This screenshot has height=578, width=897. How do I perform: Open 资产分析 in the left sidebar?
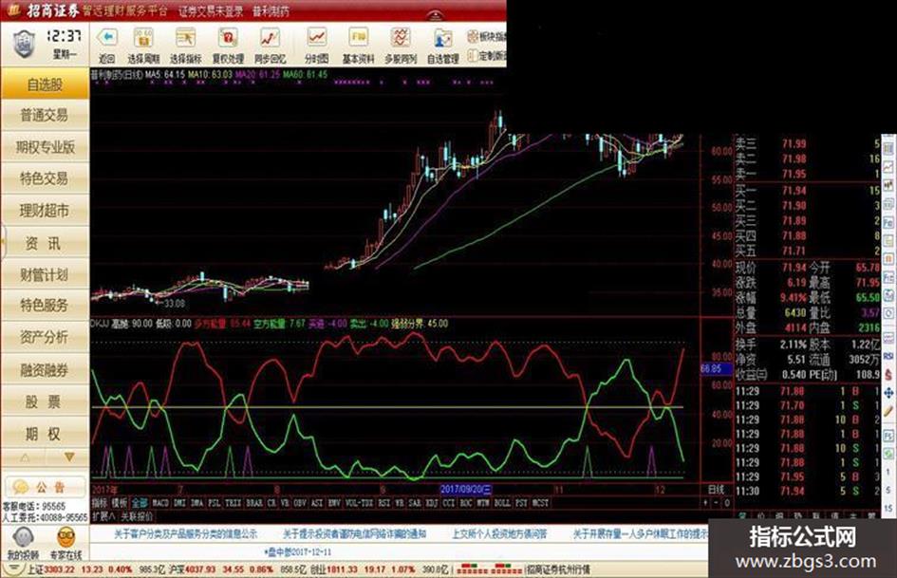point(45,337)
